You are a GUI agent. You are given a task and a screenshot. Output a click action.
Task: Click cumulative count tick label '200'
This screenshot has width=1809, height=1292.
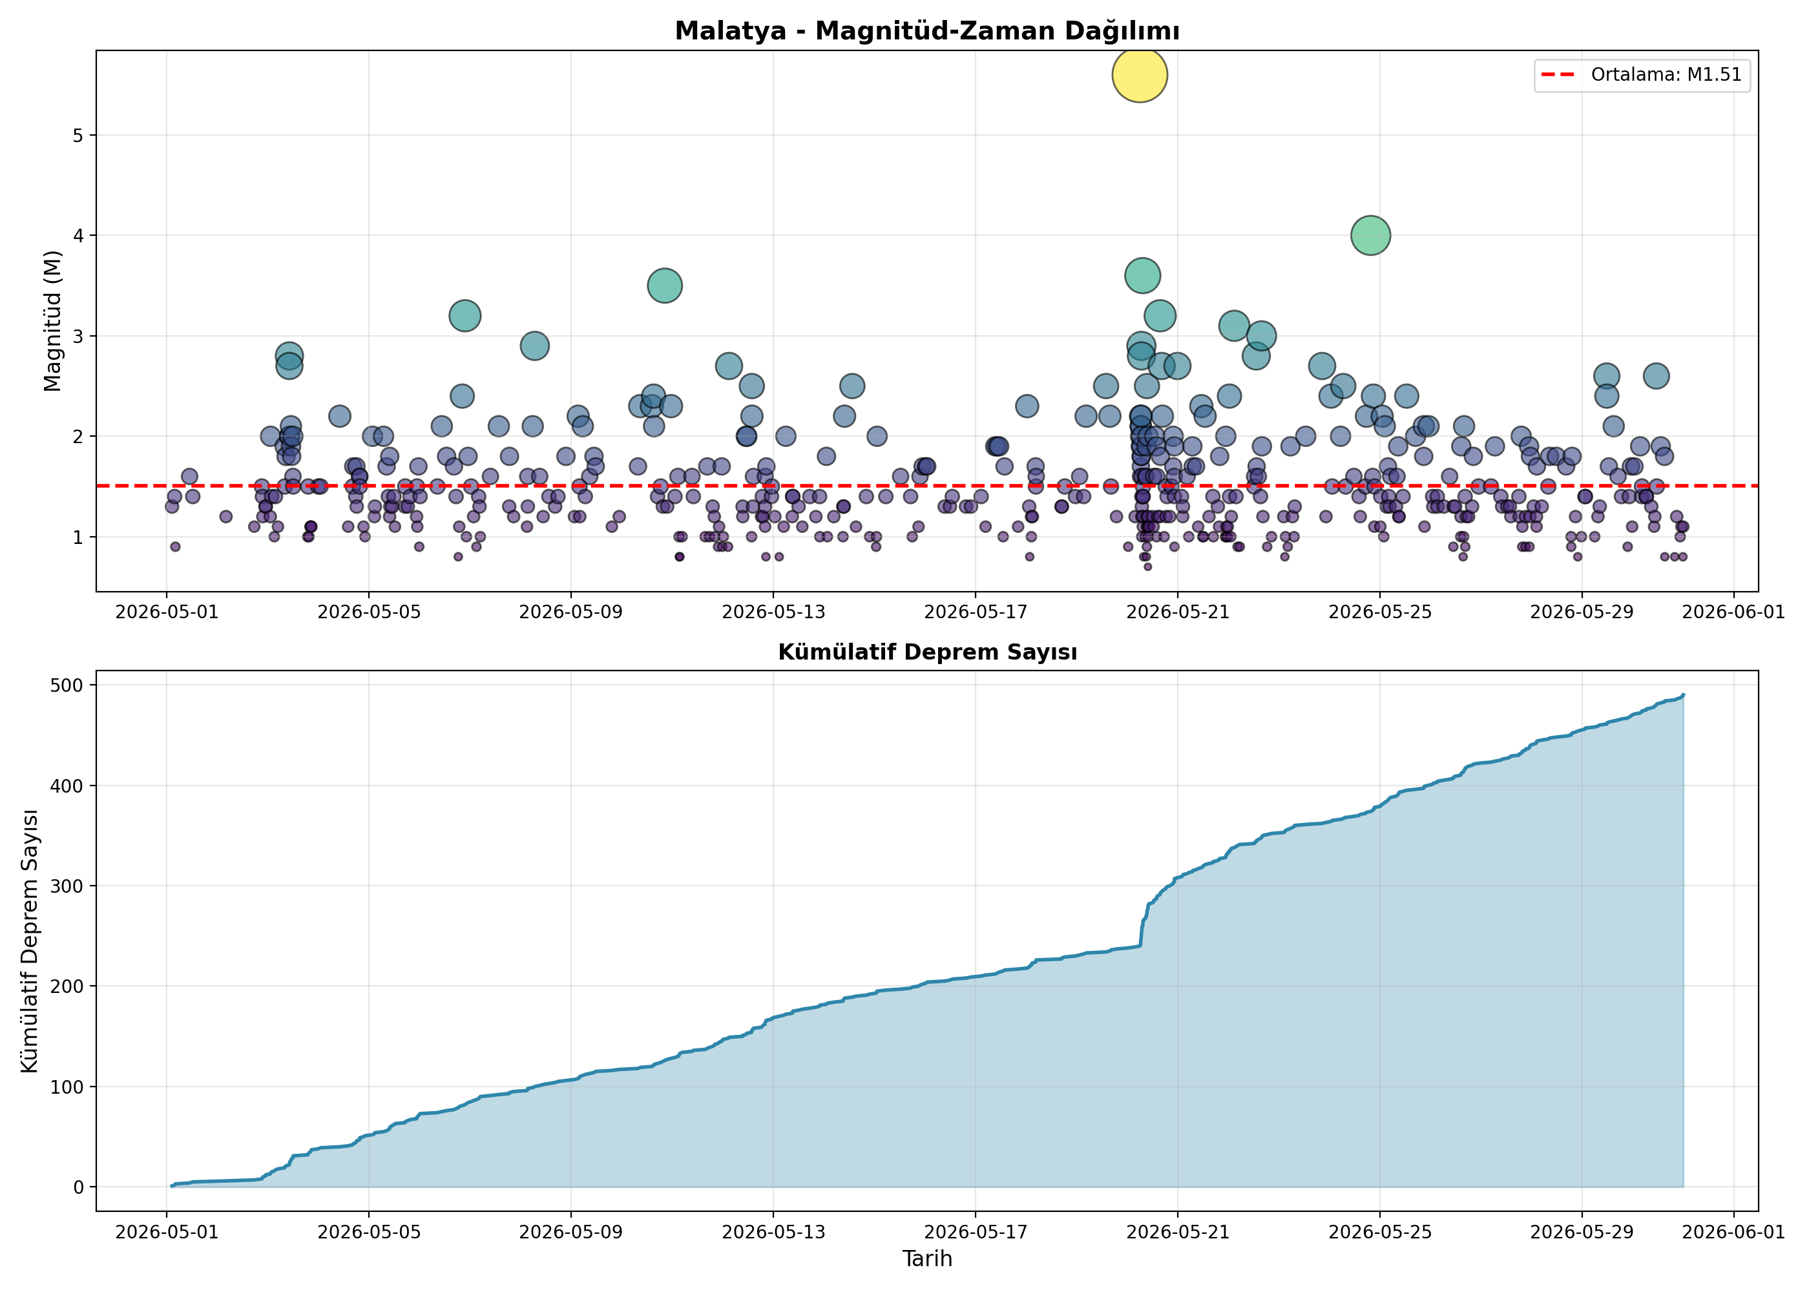pyautogui.click(x=67, y=986)
